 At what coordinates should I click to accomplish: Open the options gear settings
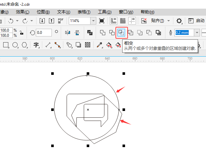point(179,21)
